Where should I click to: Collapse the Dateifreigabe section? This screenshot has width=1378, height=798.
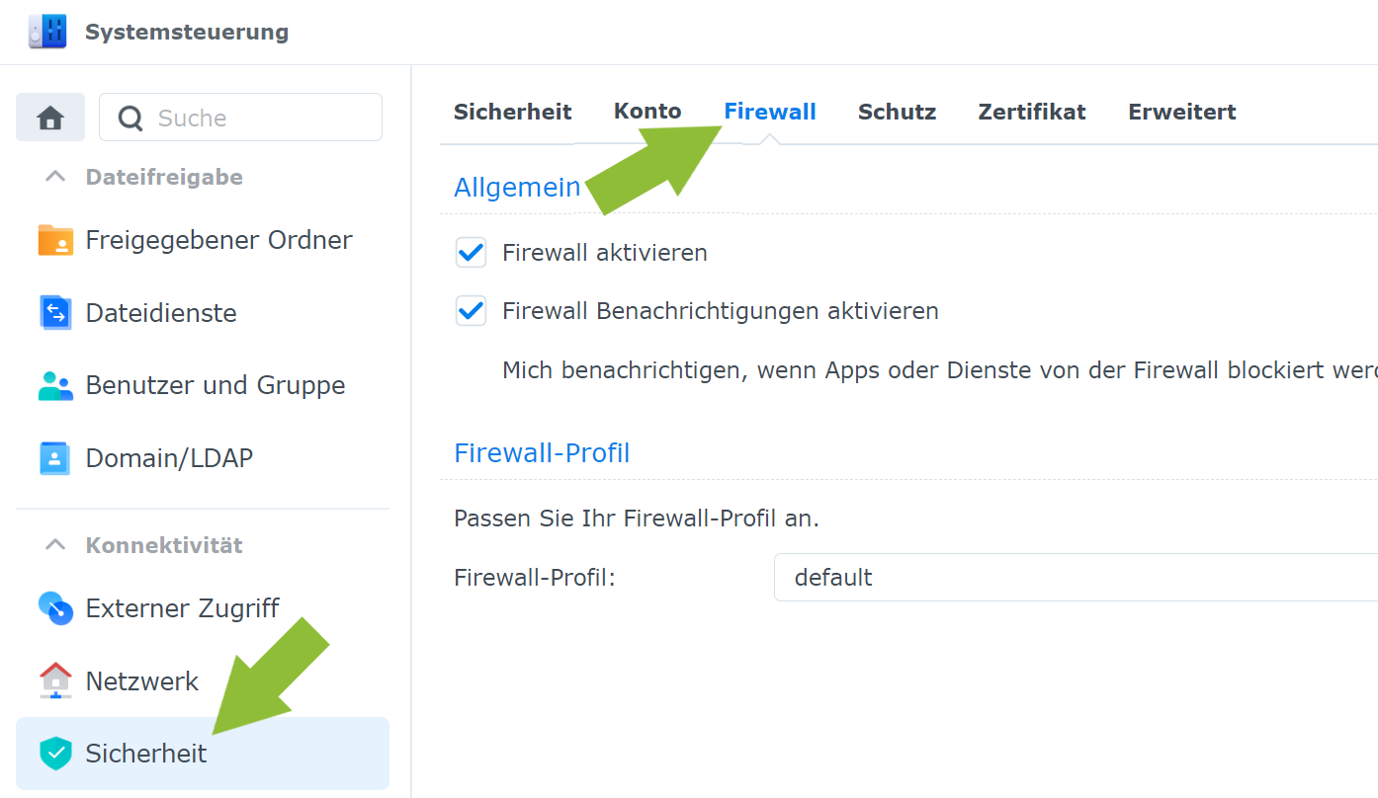click(56, 177)
